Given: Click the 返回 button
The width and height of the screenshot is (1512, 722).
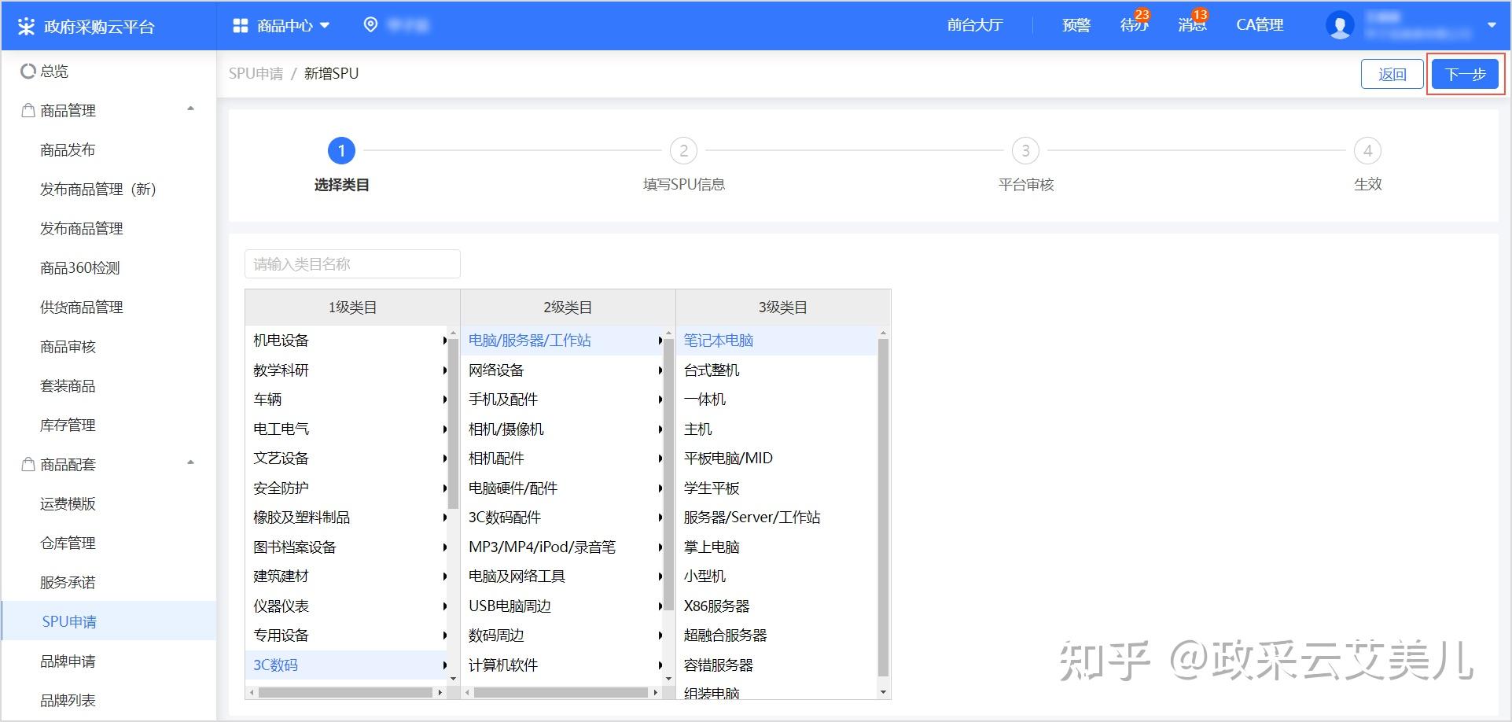Looking at the screenshot, I should coord(1391,73).
